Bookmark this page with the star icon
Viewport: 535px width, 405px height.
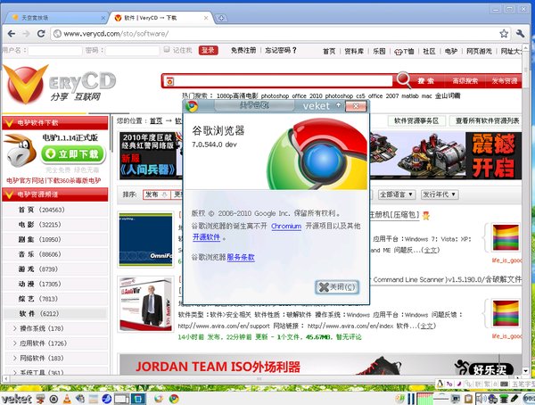504,34
